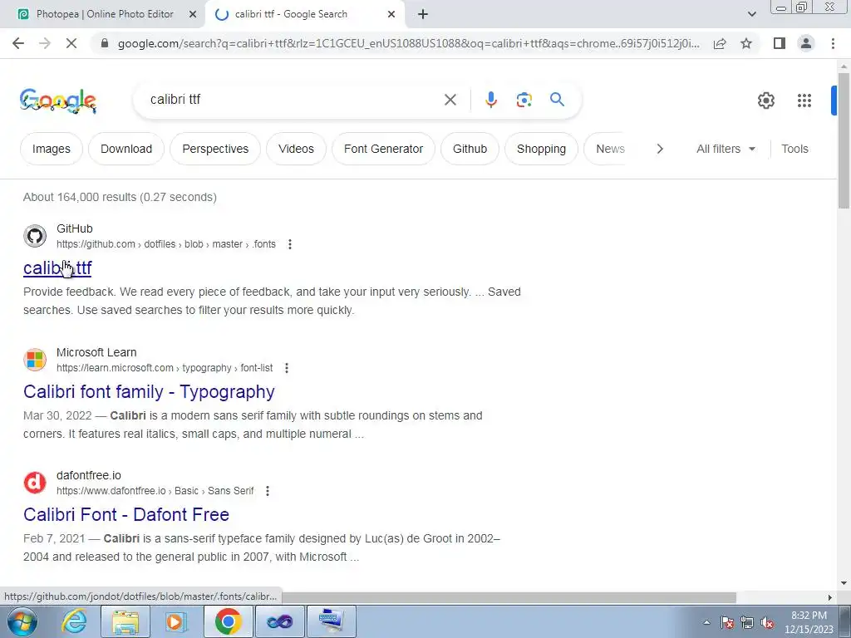The height and width of the screenshot is (638, 851).
Task: Click in the calibri ttf search field
Action: 293,100
